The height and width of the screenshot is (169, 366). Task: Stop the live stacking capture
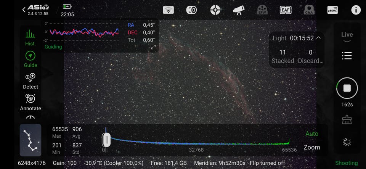(x=347, y=88)
